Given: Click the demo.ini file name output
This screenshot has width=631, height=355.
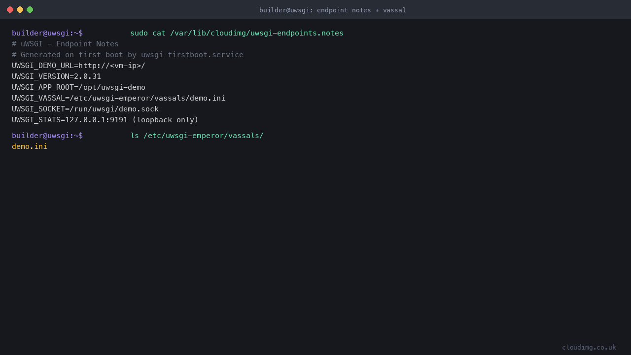Looking at the screenshot, I should [x=30, y=146].
